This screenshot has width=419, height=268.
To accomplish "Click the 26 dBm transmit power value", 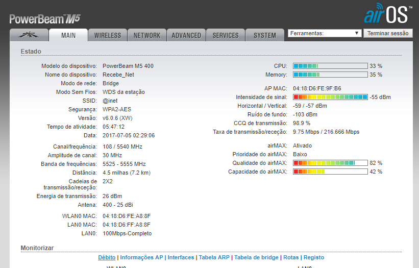I will [x=112, y=196].
